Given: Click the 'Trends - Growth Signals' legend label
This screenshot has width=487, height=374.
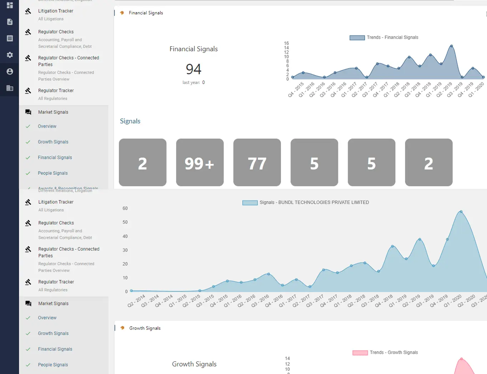Looking at the screenshot, I should click(x=394, y=353).
